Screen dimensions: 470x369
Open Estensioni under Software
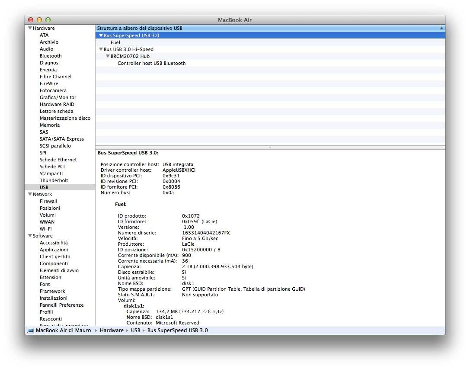point(51,277)
